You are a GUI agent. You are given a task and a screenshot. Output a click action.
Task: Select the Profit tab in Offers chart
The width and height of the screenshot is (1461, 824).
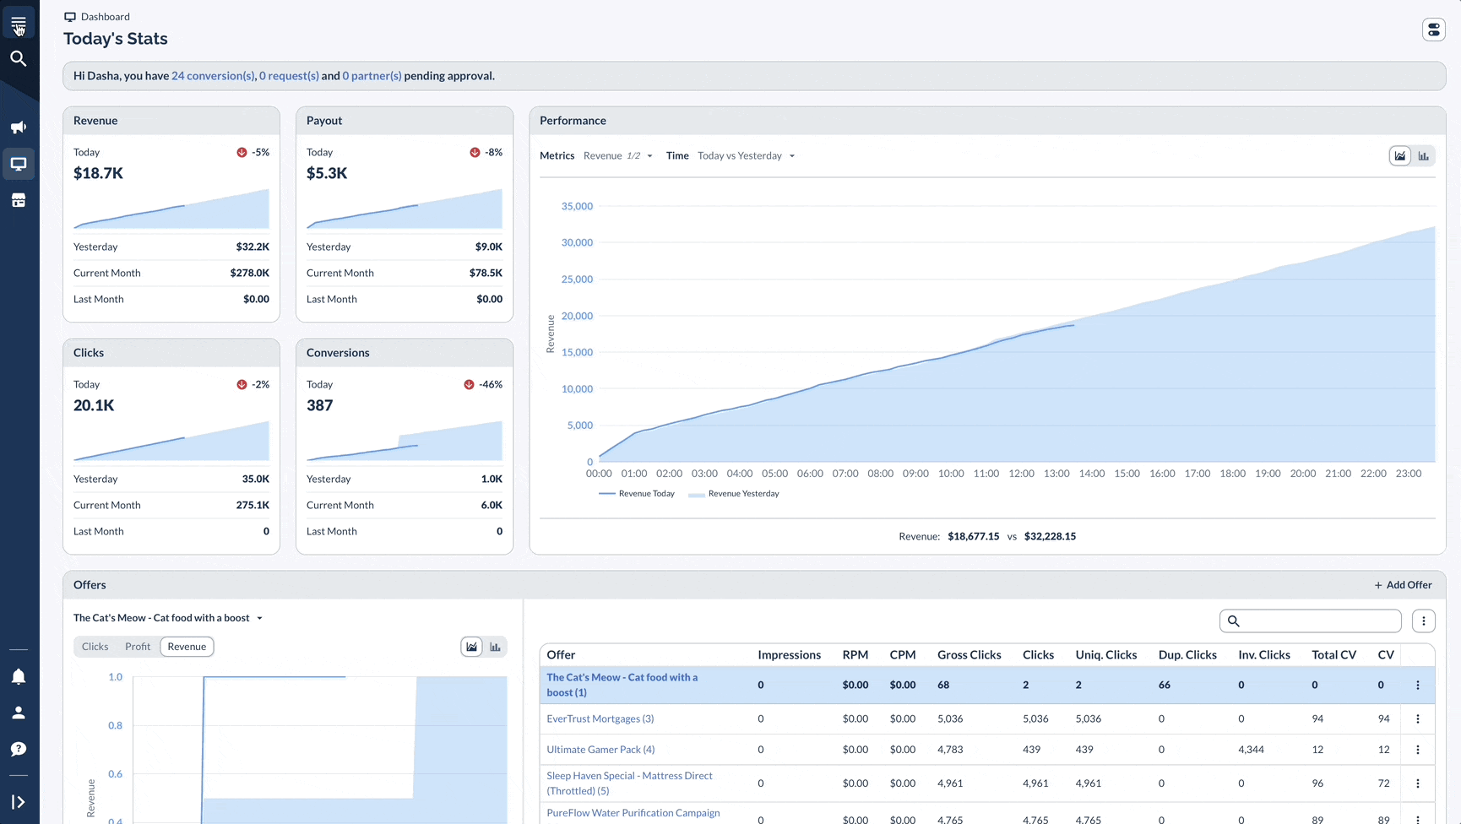tap(138, 647)
